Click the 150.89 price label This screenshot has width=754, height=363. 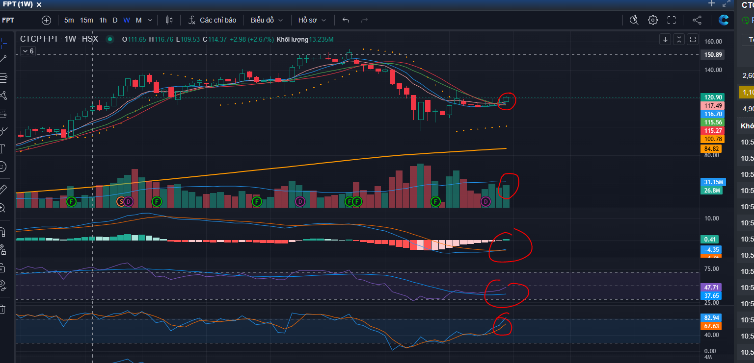pyautogui.click(x=713, y=55)
